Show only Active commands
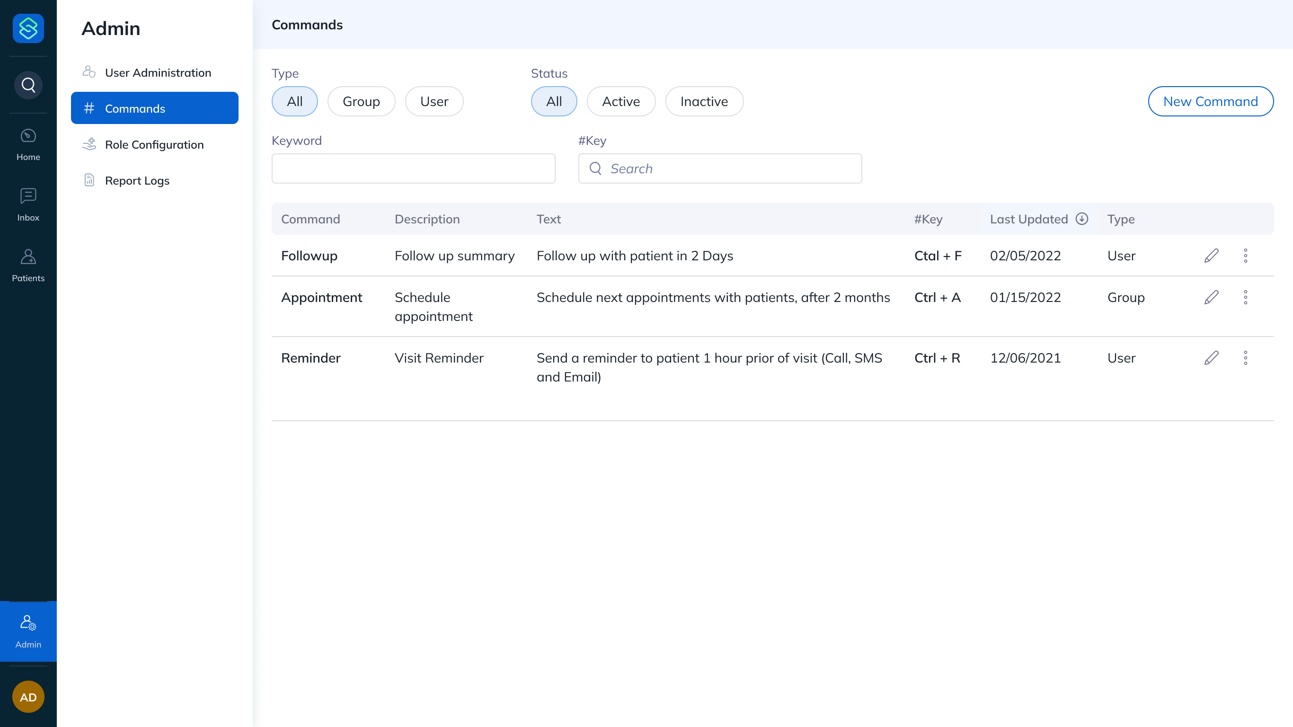 pyautogui.click(x=621, y=101)
